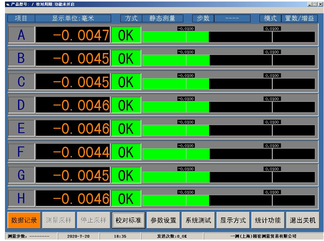Open 参数设置 parameter settings

point(163,220)
